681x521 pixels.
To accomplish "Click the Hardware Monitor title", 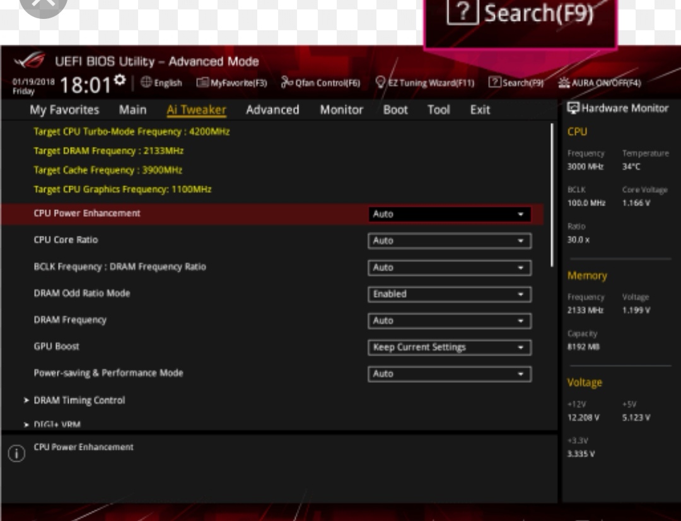I will coord(624,108).
